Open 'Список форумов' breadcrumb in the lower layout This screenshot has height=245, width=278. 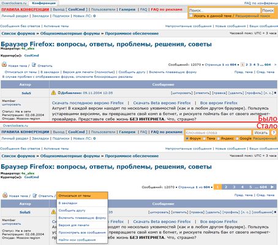pos(18,156)
